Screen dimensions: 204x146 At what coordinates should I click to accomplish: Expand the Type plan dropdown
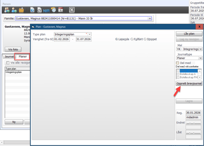coord(90,34)
